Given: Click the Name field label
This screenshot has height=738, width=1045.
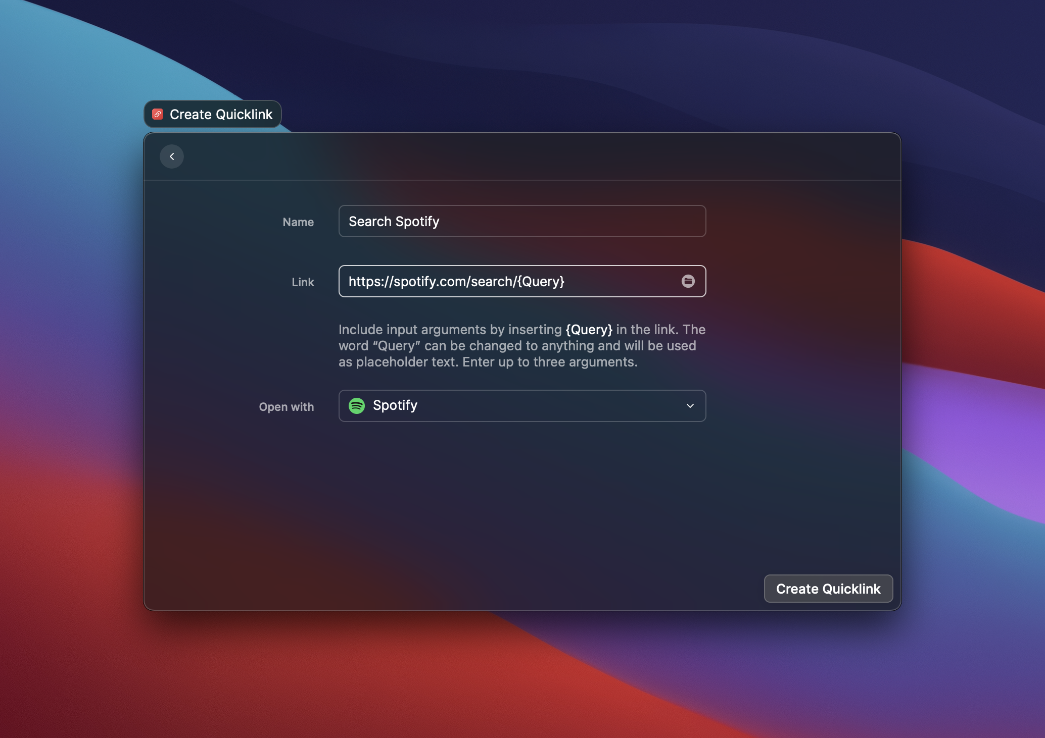Looking at the screenshot, I should point(298,222).
